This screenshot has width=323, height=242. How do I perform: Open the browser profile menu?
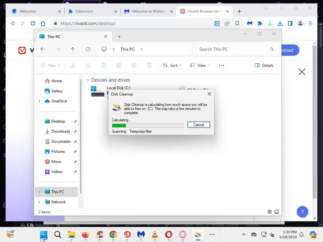coord(300,23)
